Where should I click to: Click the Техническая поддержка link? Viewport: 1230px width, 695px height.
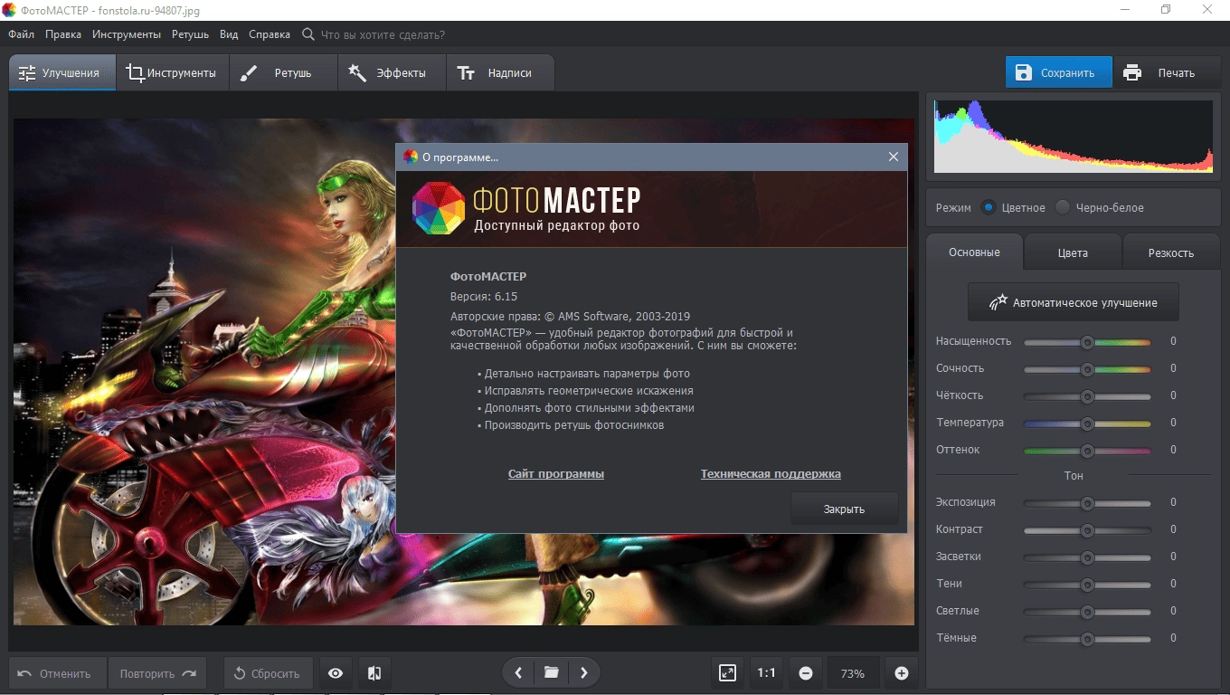coord(771,473)
